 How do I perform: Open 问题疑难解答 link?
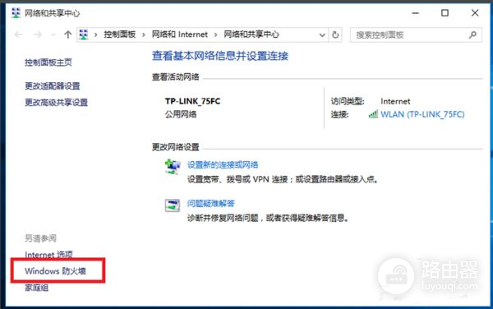210,203
